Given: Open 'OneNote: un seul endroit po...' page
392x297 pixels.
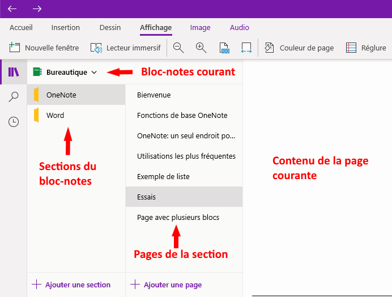Looking at the screenshot, I should coord(184,135).
